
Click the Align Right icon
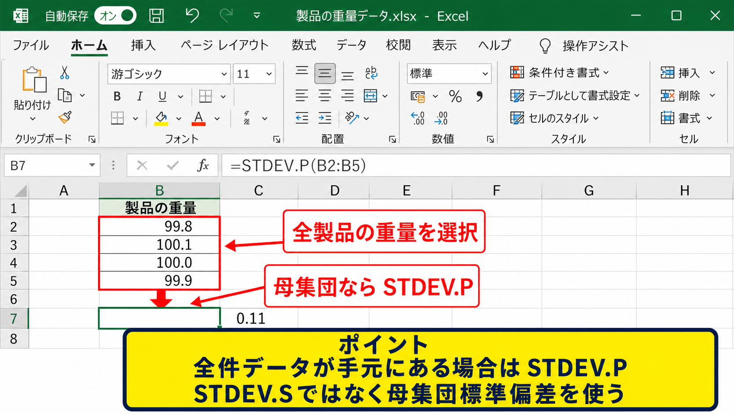point(348,96)
